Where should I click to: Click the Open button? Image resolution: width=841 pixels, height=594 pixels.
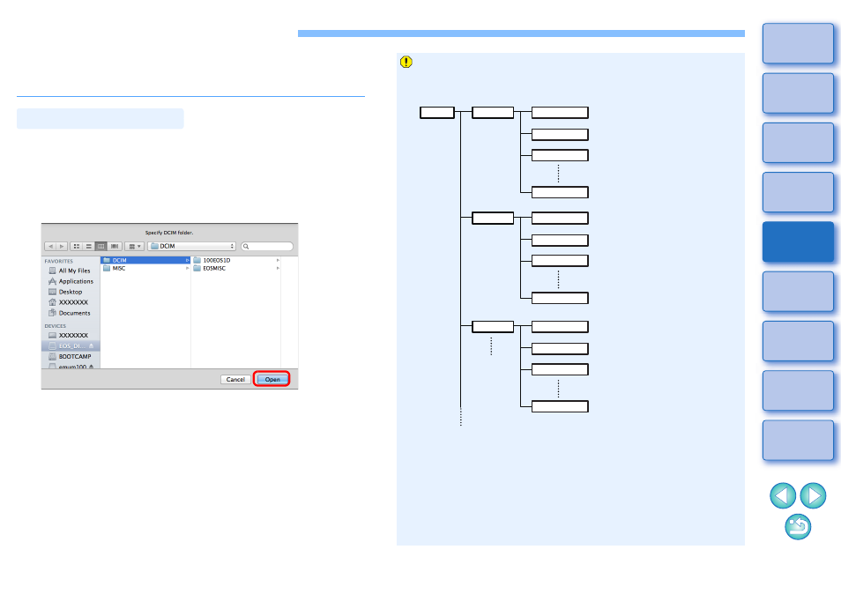(272, 379)
